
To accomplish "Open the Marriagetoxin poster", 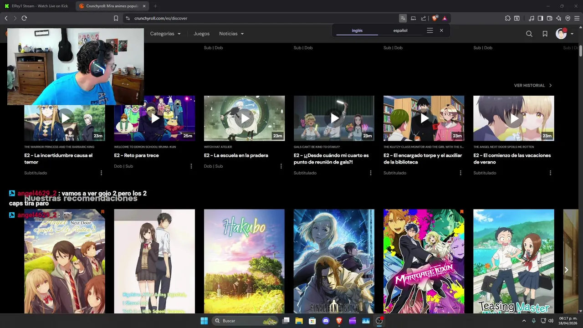I will coord(424,261).
